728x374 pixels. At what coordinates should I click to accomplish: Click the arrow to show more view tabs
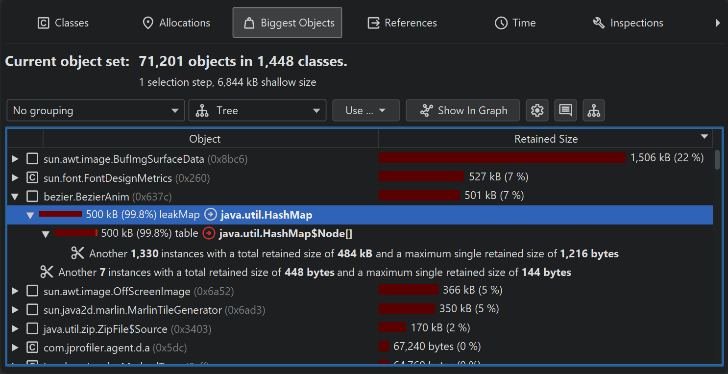click(x=718, y=23)
